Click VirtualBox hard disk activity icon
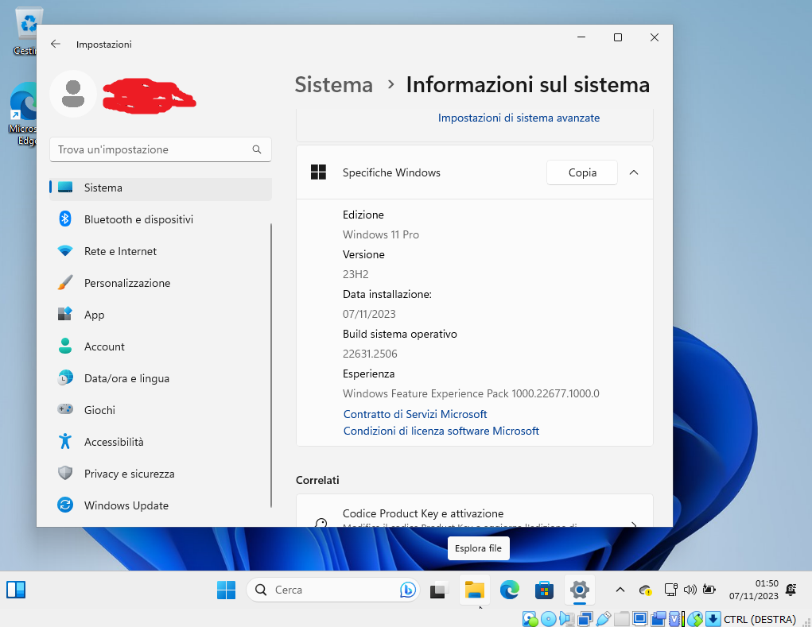 click(530, 619)
